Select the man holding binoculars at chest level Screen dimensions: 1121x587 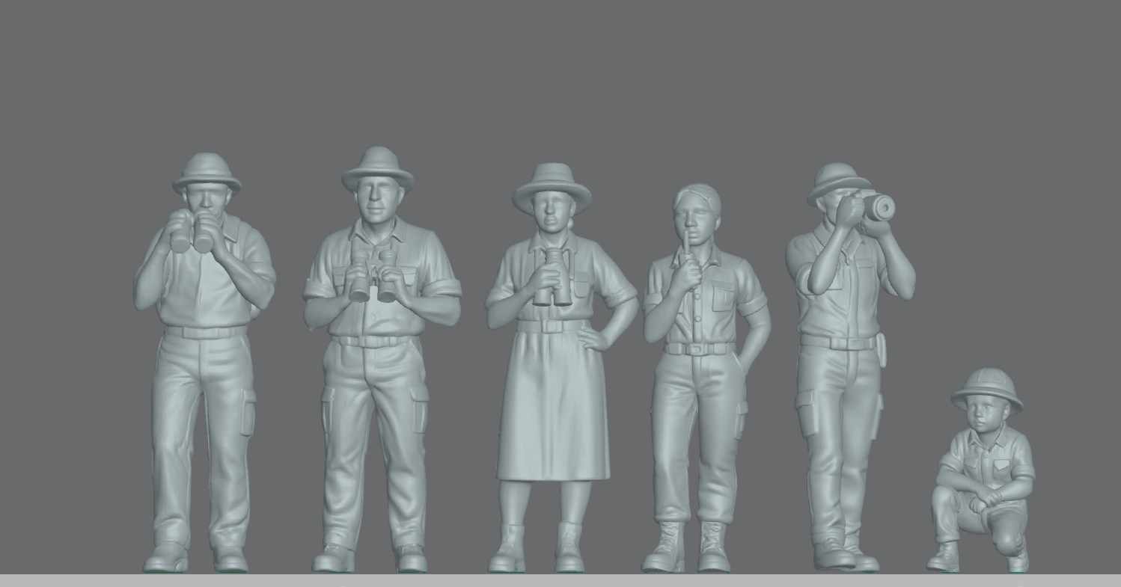381,360
